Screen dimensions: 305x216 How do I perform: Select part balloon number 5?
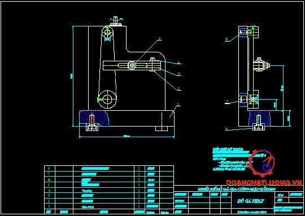[x=159, y=39]
